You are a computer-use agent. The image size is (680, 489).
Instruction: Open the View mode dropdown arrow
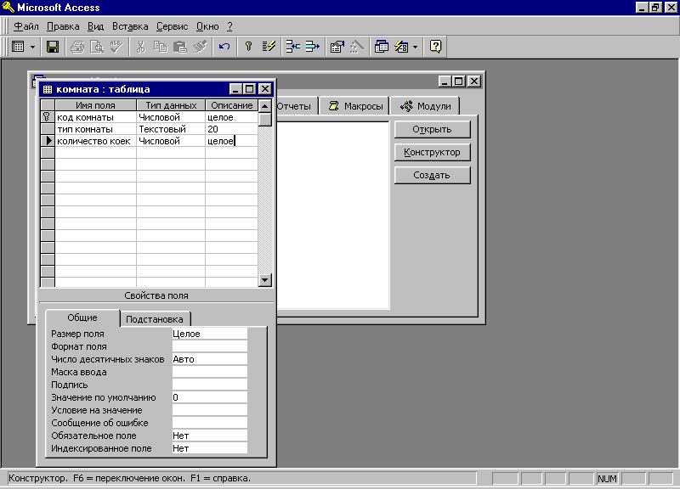click(32, 47)
